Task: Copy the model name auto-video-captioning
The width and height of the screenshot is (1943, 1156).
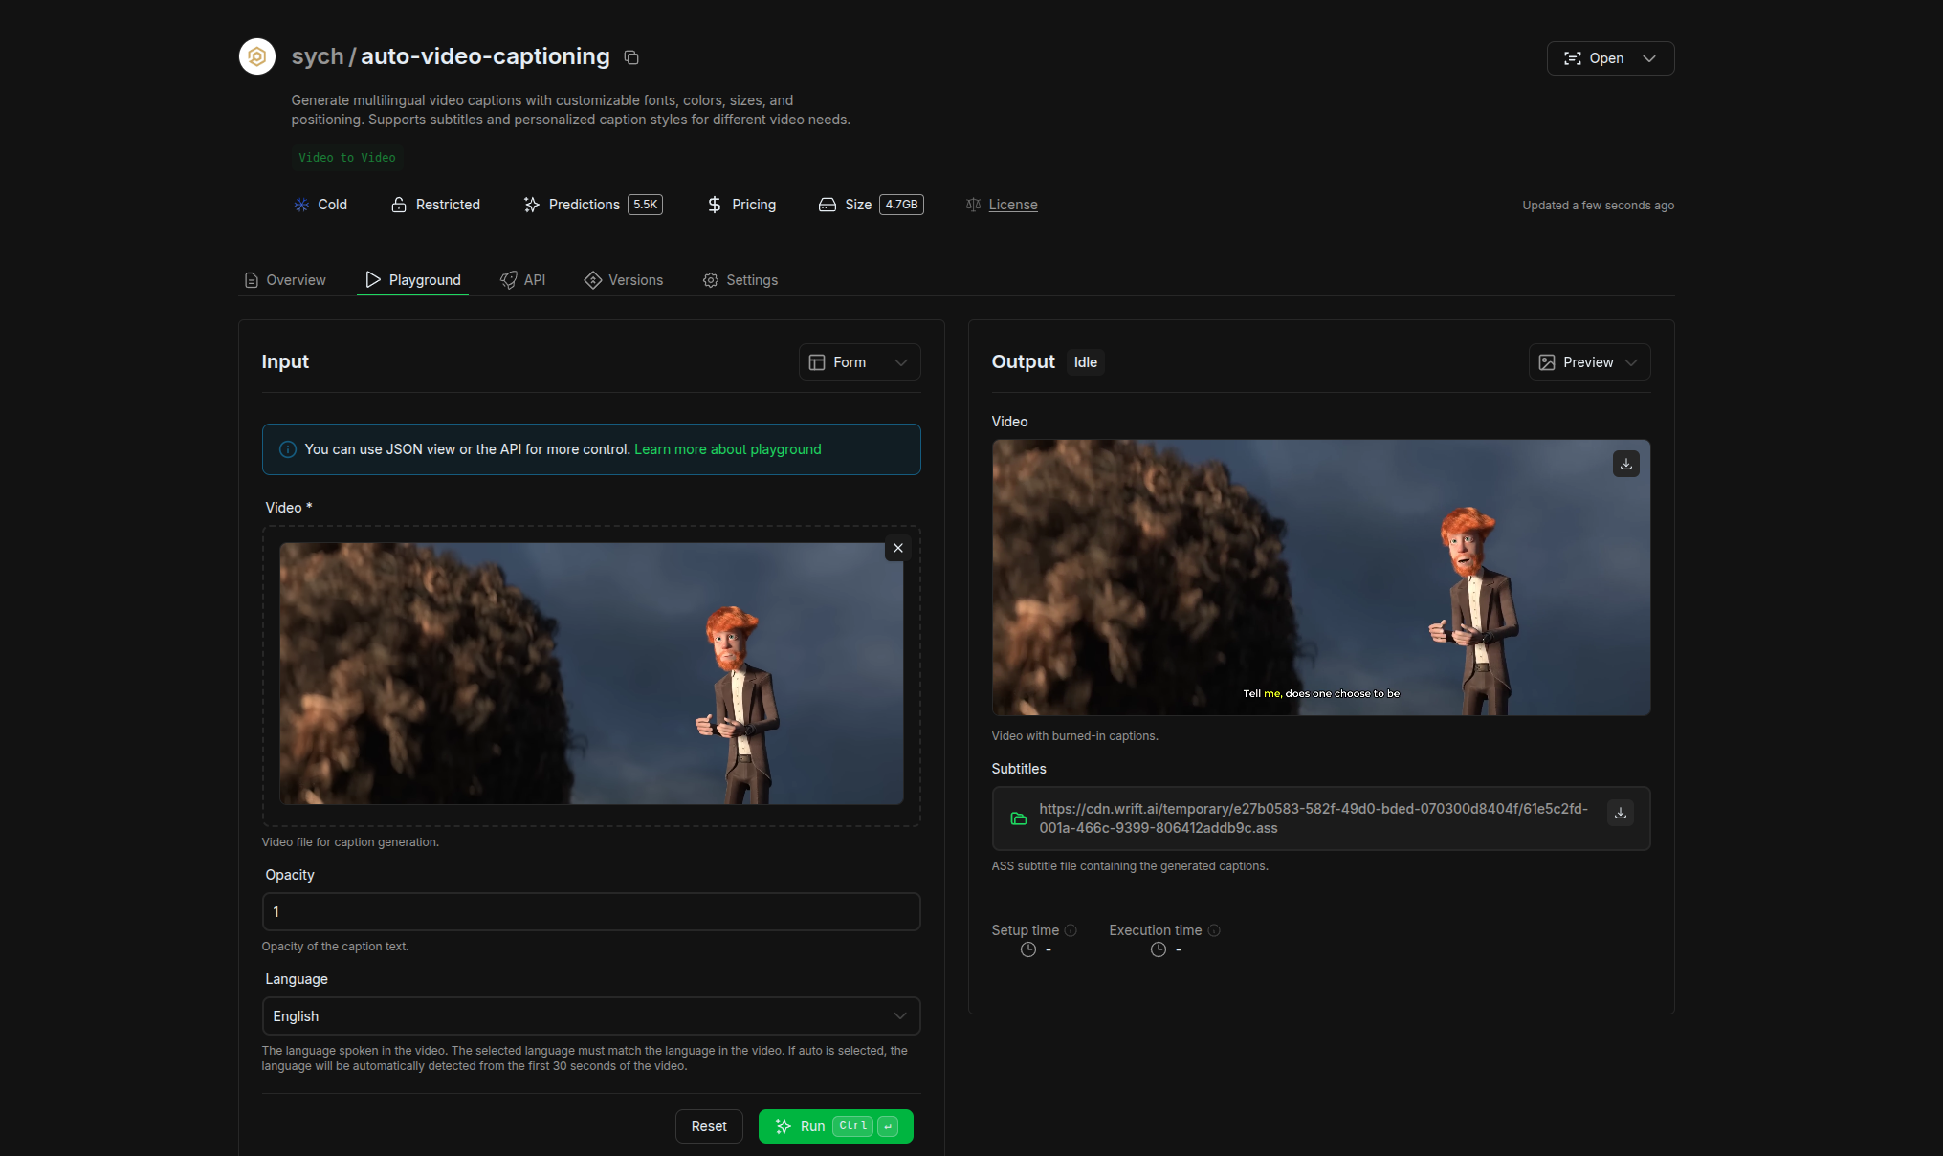Action: pyautogui.click(x=631, y=57)
